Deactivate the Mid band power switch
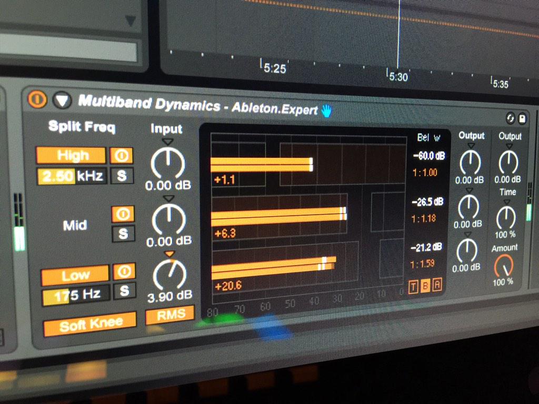 (x=123, y=214)
